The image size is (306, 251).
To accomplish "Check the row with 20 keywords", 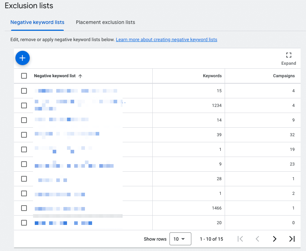I will (x=24, y=223).
